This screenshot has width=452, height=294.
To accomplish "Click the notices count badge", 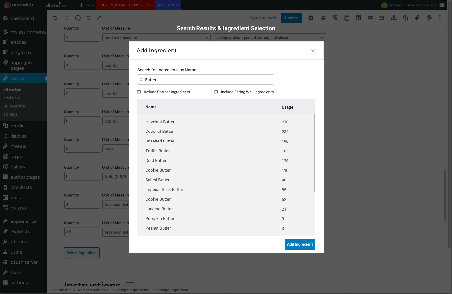I will pos(384,5).
